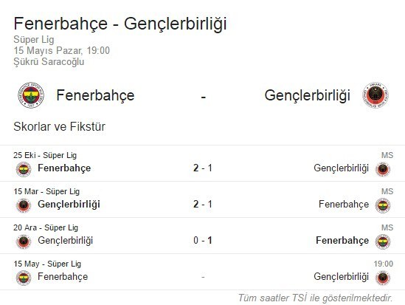
Task: Open the Gençlerbirliği team name in header
Action: pos(307,95)
